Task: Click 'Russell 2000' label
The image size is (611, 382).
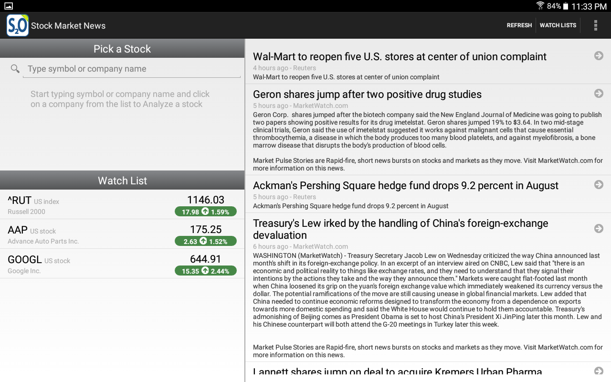Action: [26, 212]
